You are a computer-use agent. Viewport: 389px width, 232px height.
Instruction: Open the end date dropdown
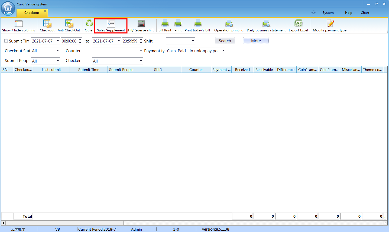119,41
